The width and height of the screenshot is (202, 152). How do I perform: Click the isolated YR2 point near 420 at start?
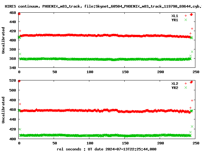(x=20, y=129)
